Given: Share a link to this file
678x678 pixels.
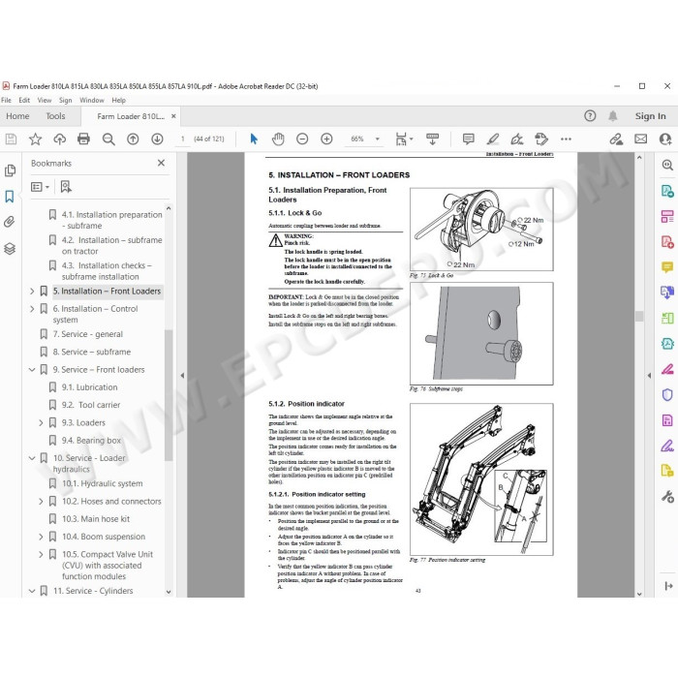Looking at the screenshot, I should pyautogui.click(x=616, y=139).
